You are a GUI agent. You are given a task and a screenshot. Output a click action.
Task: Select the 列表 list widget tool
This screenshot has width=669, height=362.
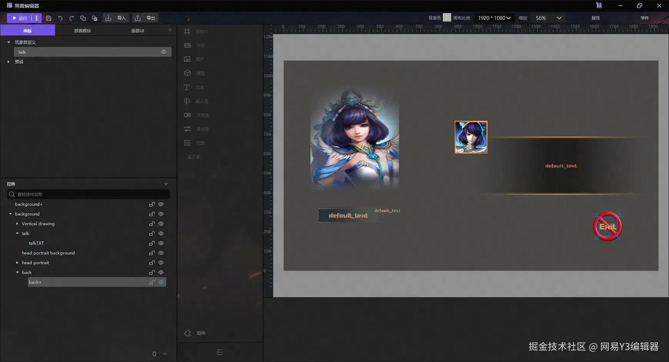coord(195,143)
